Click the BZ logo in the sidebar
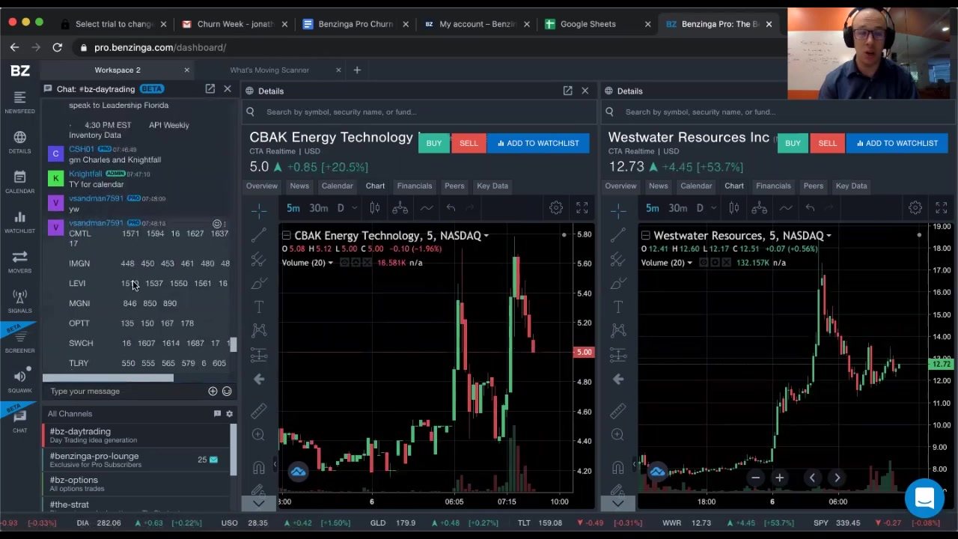Viewport: 958px width, 539px height. pyautogui.click(x=20, y=70)
